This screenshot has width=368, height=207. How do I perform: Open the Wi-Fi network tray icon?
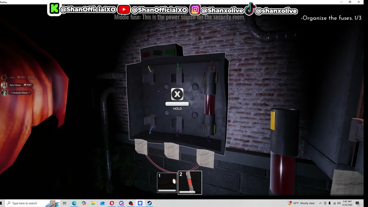coord(334,203)
